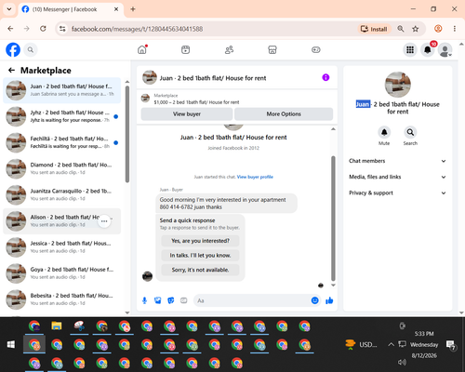Click Install app button in address bar
Screen dimensions: 465x372
pos(375,29)
